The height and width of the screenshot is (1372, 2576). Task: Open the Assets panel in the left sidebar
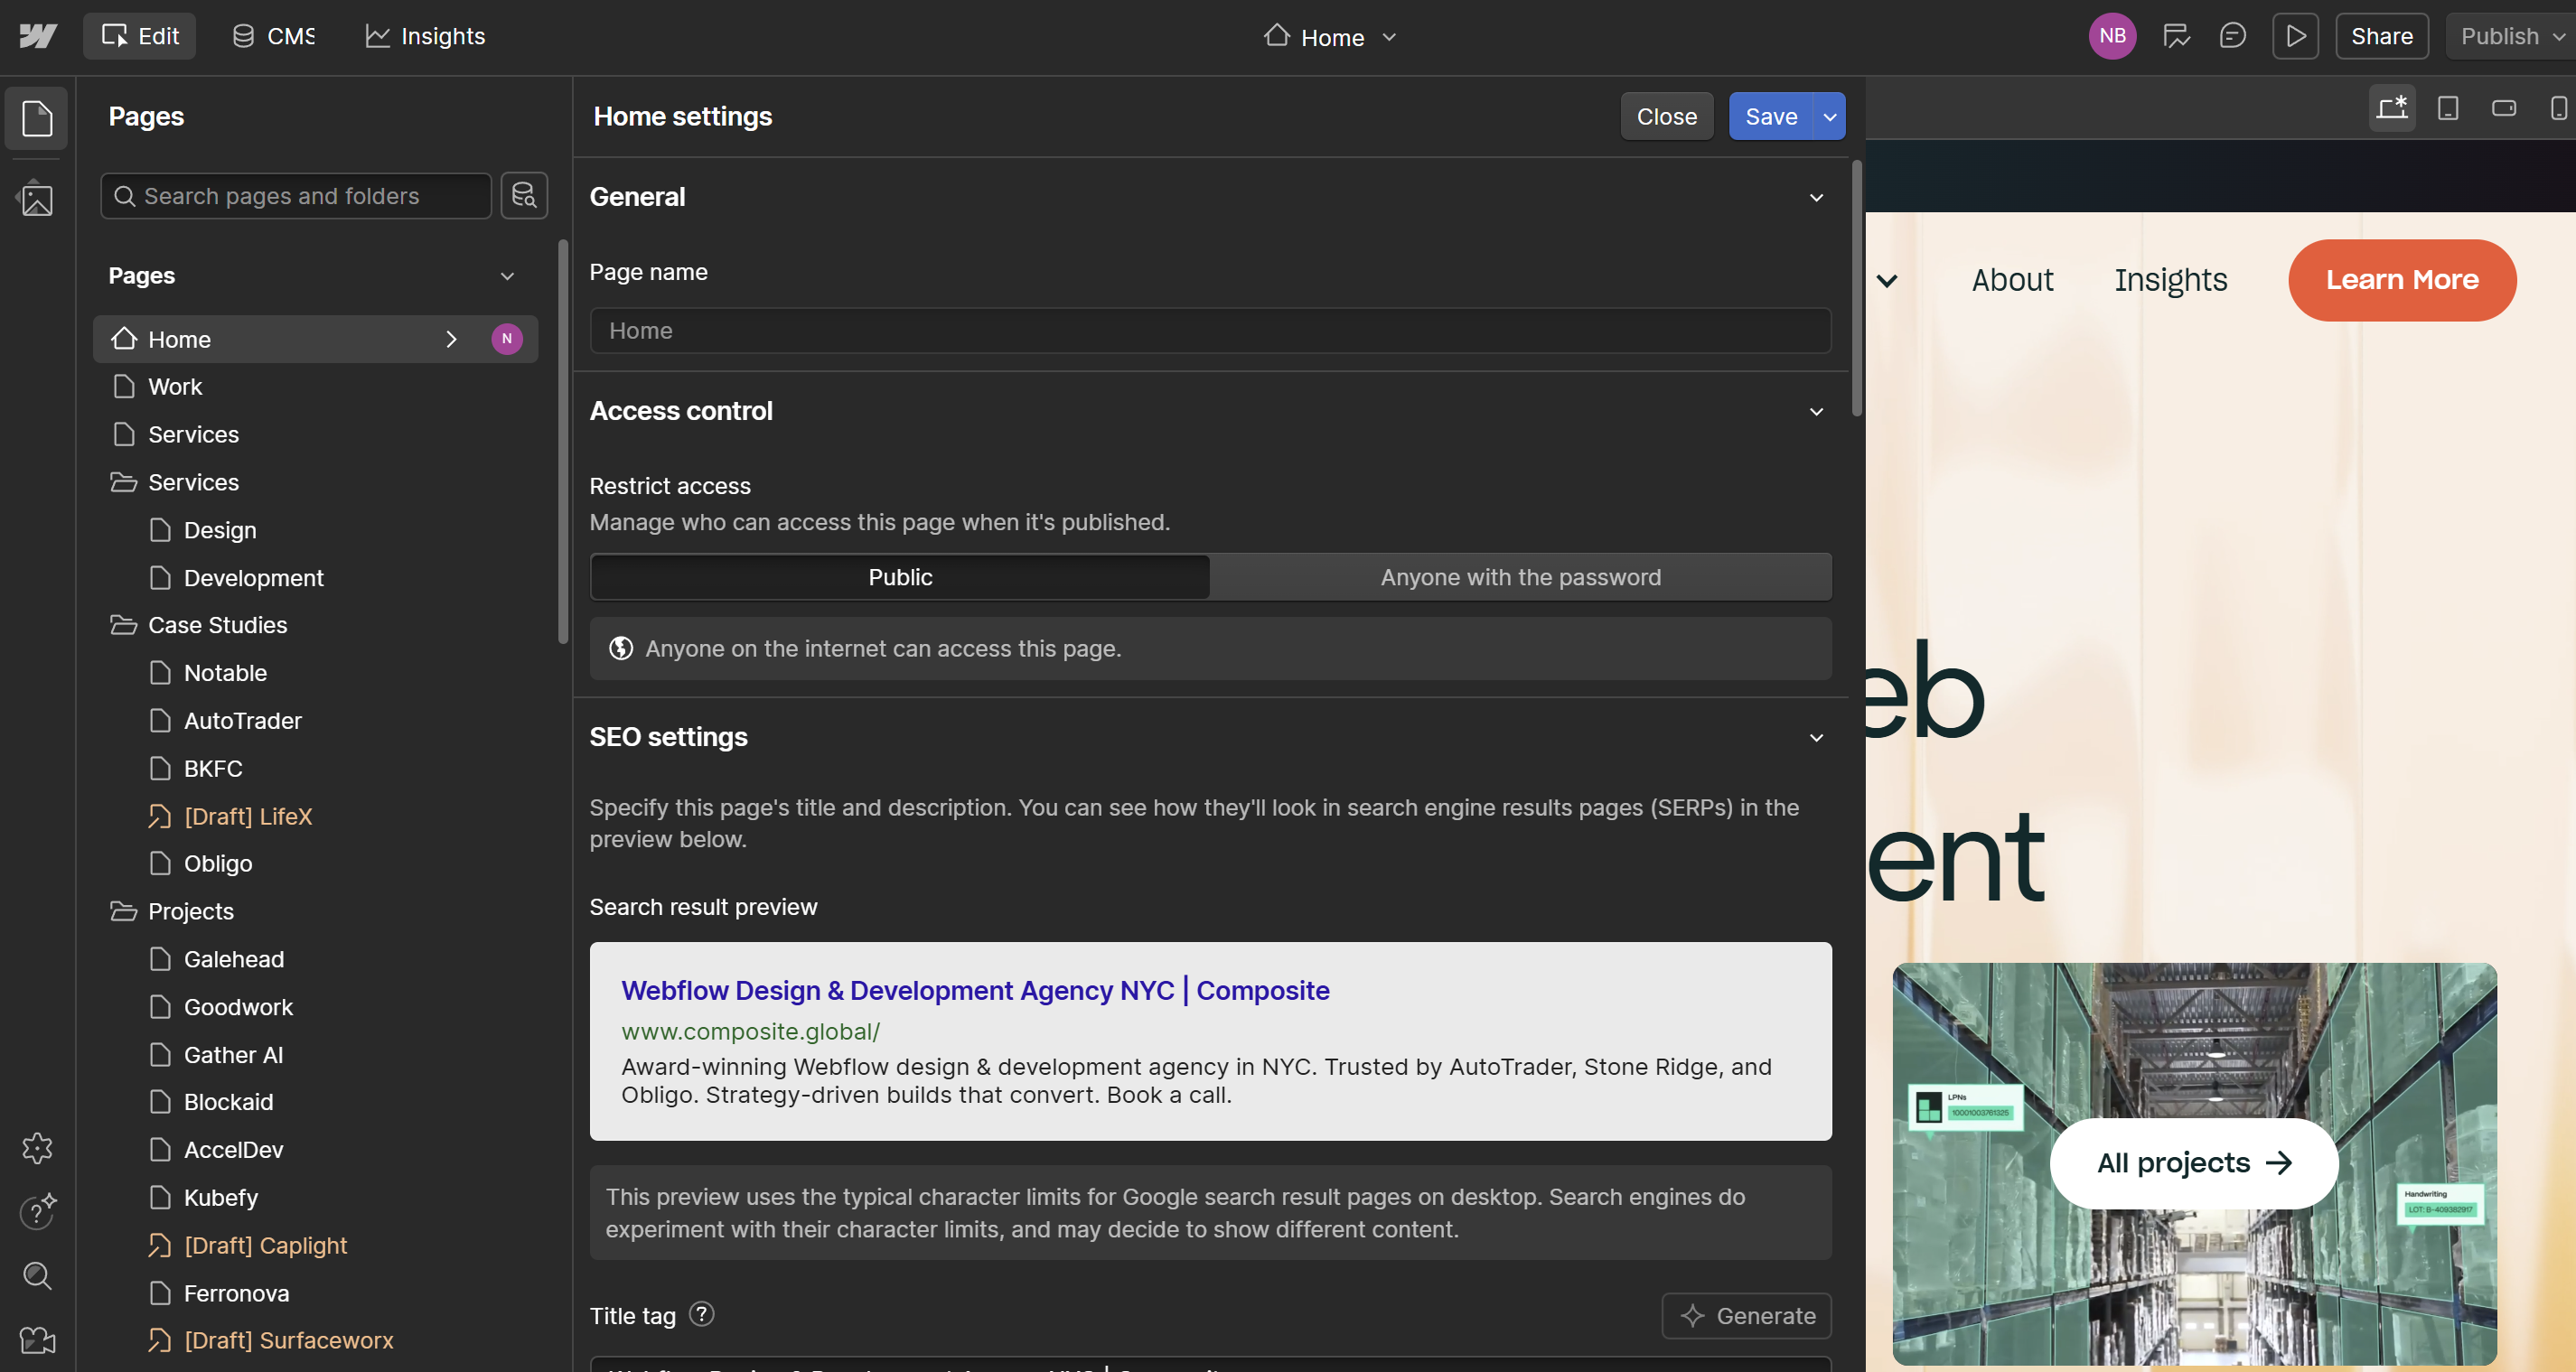point(36,198)
